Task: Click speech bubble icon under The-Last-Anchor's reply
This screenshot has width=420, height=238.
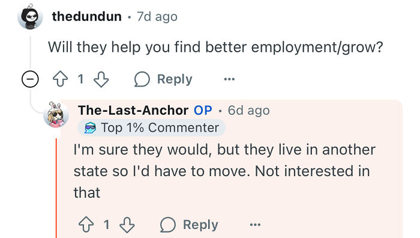Action: (x=167, y=225)
